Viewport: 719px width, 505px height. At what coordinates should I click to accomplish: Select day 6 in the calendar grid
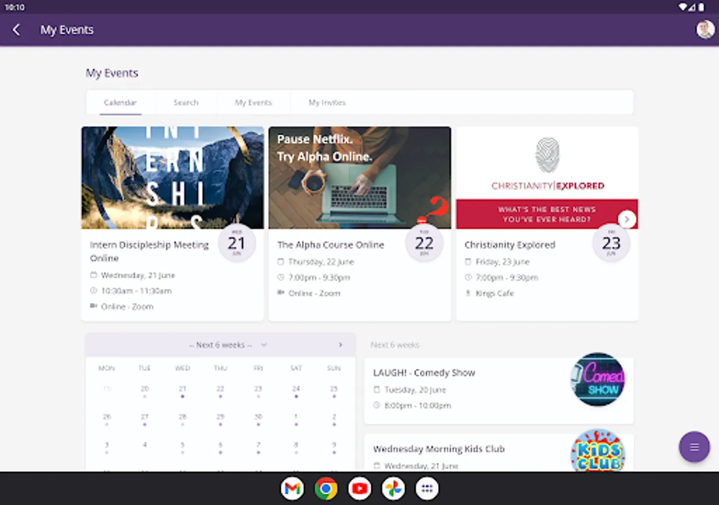tap(220, 445)
